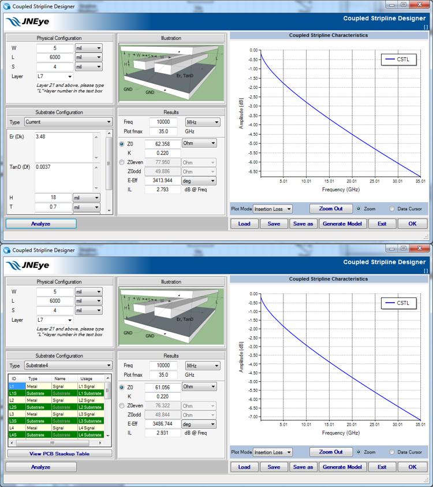Select the L4 Metal Signal row
Viewport: 433px width, 487px height.
(x=56, y=428)
